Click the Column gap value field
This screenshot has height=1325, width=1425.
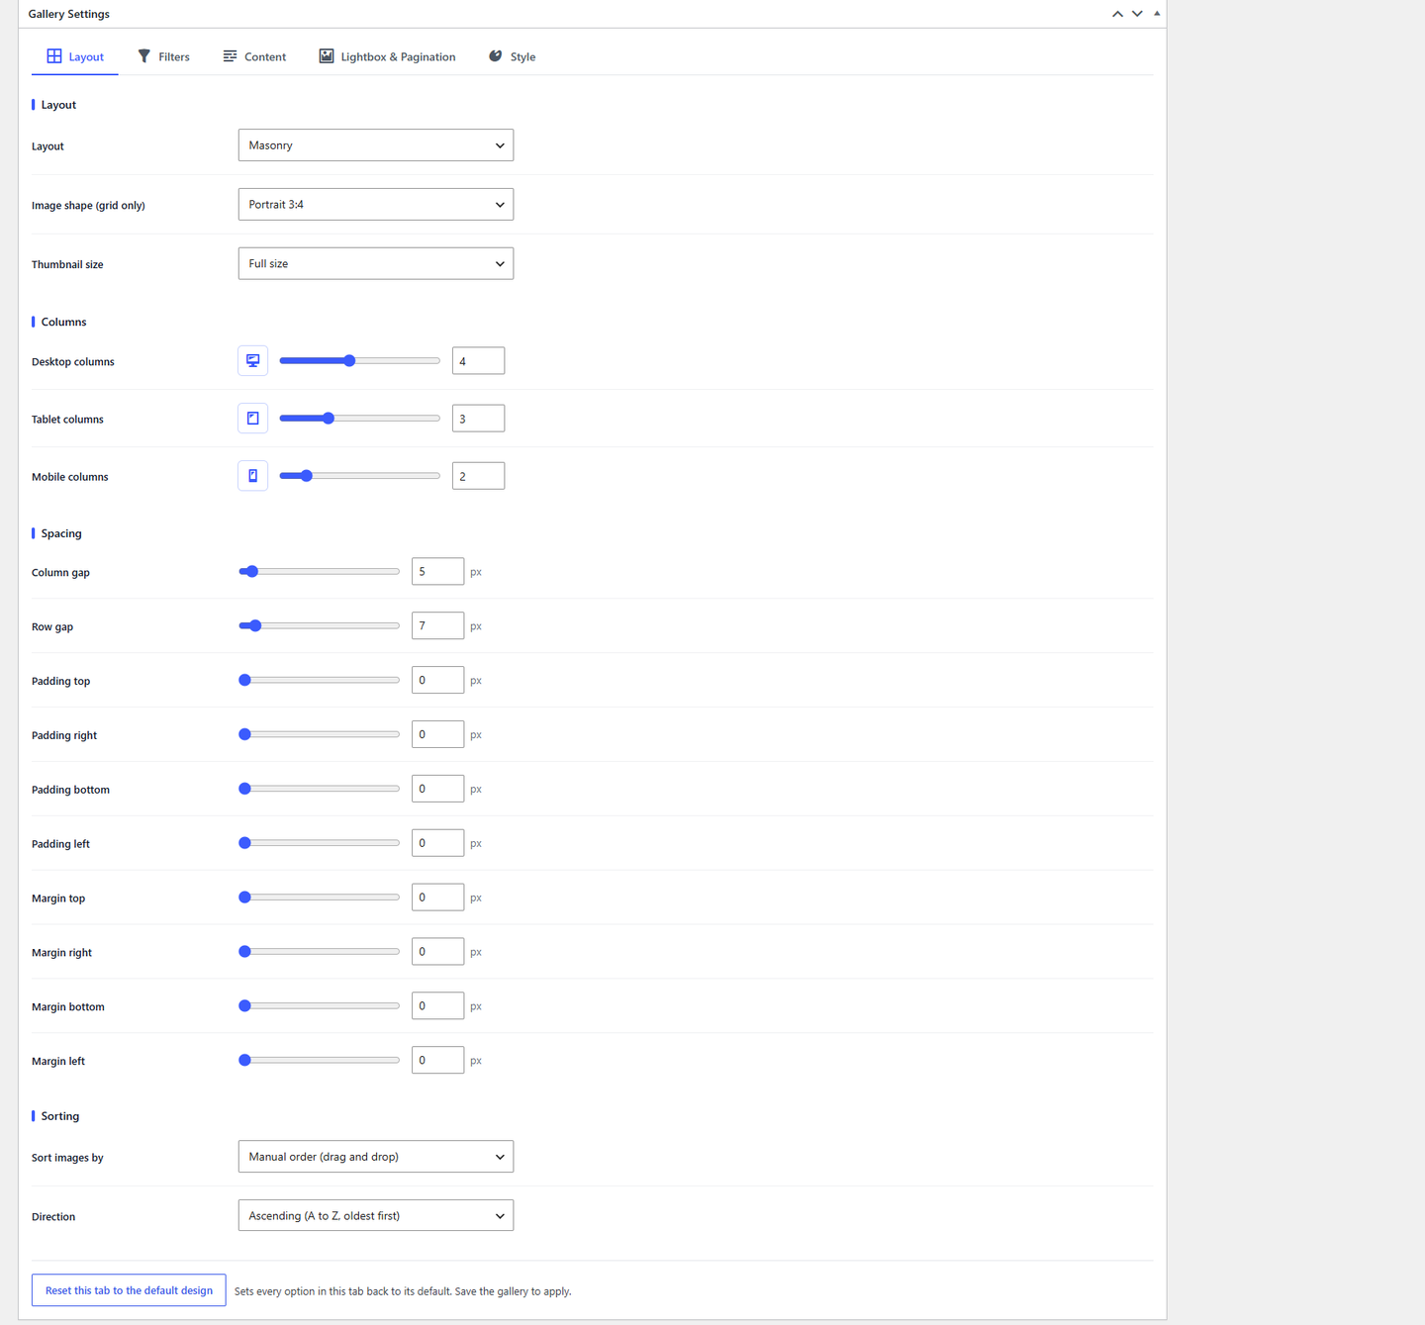tap(437, 572)
